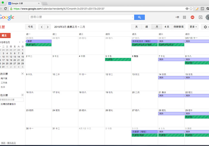
Task: Switch to week view 週
Action: click(147, 27)
